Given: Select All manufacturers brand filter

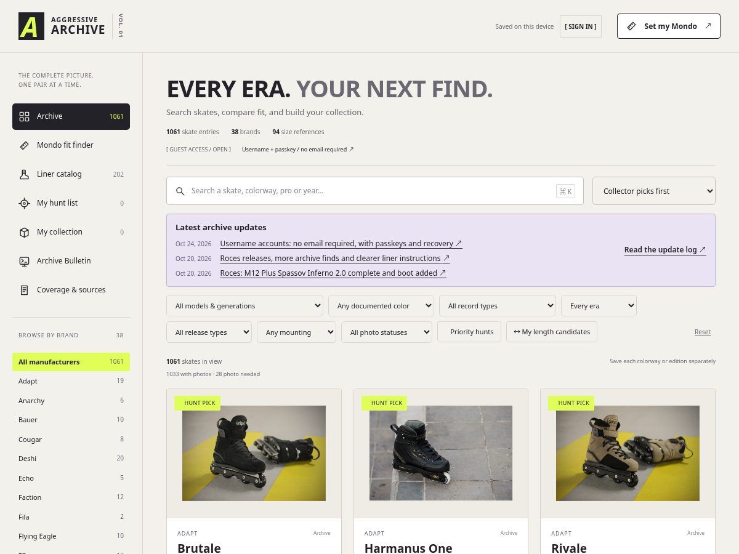Looking at the screenshot, I should (x=71, y=362).
